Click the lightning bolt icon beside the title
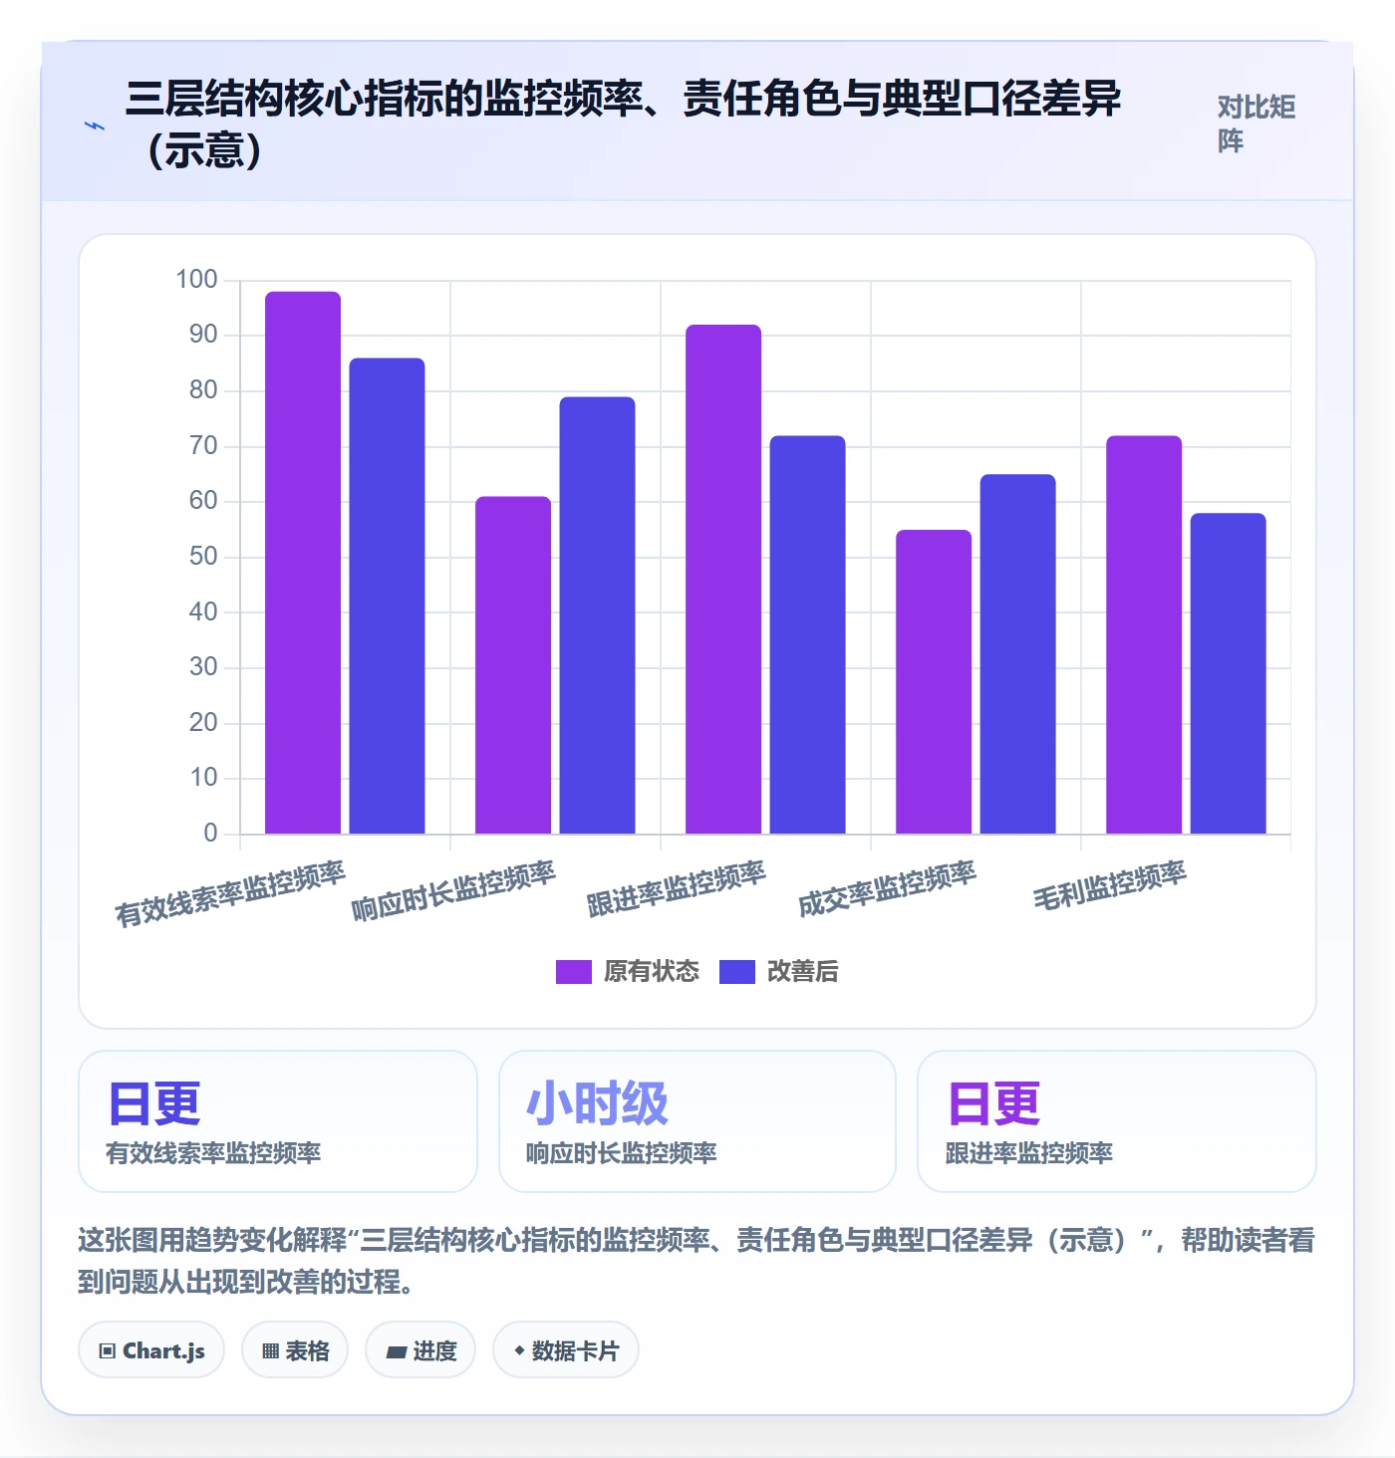The width and height of the screenshot is (1395, 1458). tap(95, 125)
